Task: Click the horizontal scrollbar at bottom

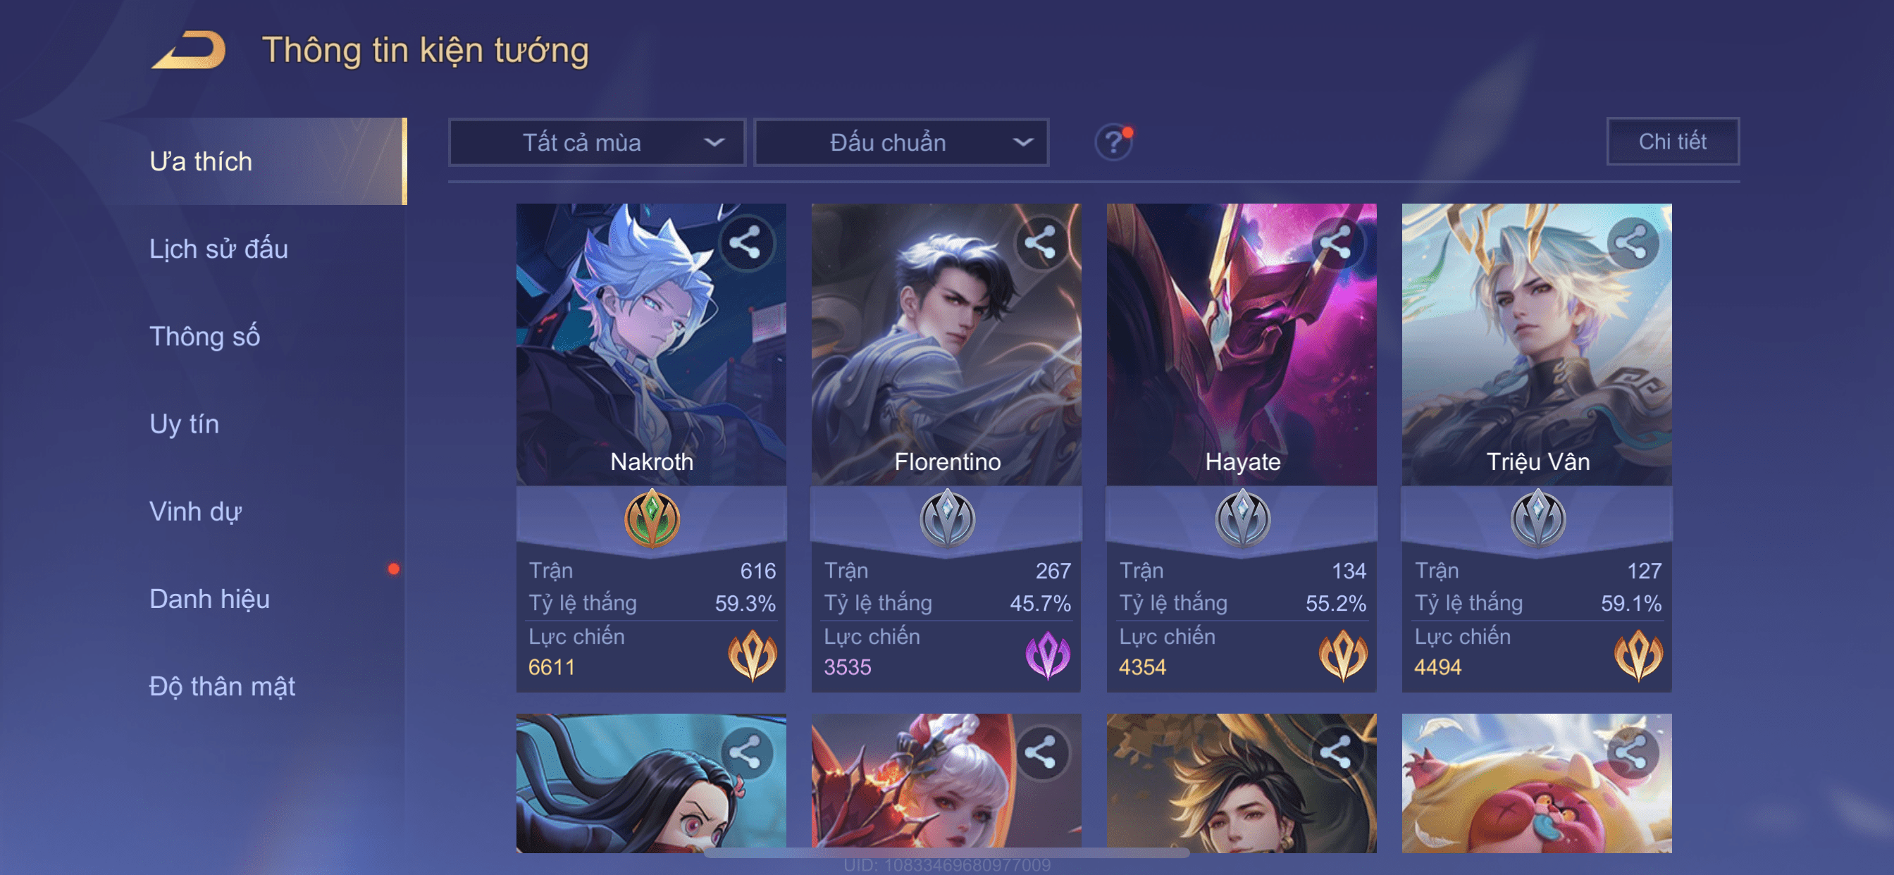Action: (946, 853)
